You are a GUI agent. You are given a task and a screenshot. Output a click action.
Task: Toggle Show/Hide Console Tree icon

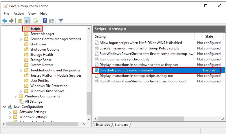(x=27, y=21)
